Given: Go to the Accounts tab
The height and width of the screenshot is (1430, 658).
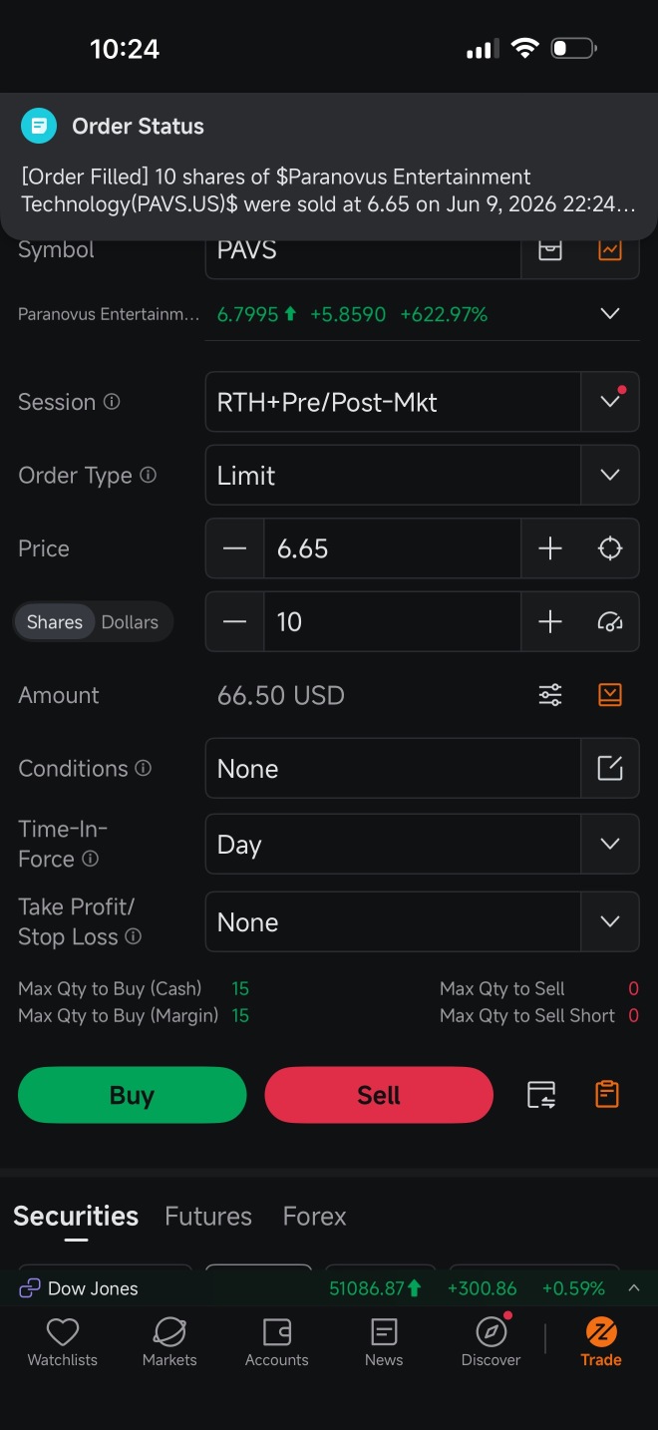Looking at the screenshot, I should point(277,1342).
